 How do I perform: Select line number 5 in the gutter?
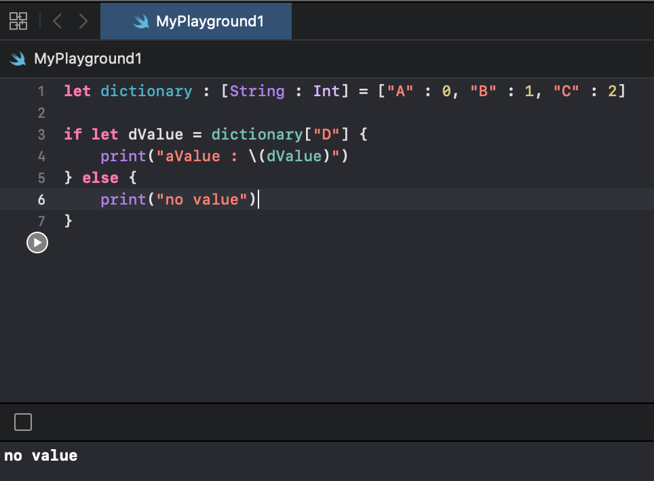pos(41,177)
